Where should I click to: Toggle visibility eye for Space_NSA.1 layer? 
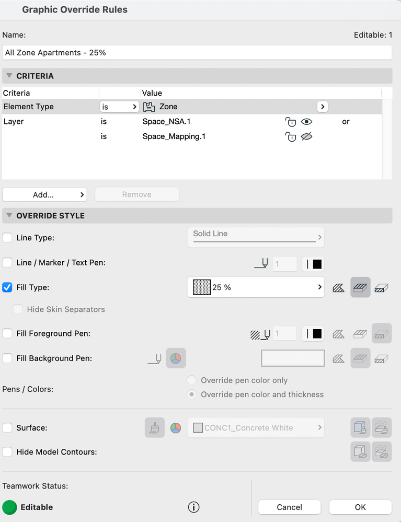point(307,122)
